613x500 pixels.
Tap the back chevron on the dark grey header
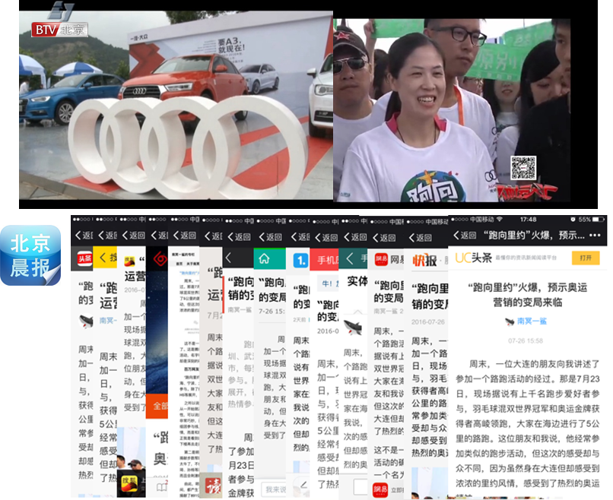coord(229,258)
